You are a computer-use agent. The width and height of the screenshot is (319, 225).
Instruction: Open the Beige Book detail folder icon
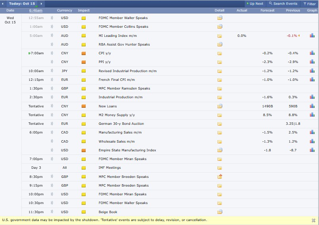click(220, 212)
